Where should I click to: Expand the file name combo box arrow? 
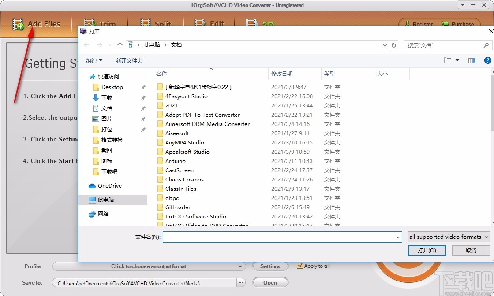point(399,237)
